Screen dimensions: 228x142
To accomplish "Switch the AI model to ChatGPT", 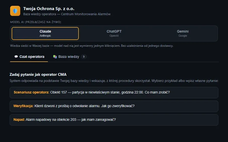I will (x=114, y=33).
